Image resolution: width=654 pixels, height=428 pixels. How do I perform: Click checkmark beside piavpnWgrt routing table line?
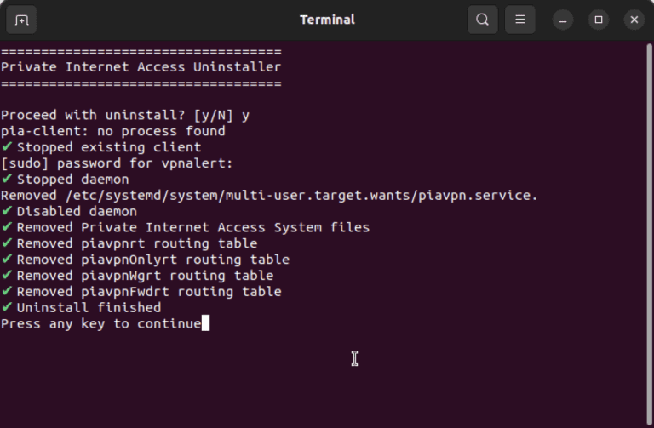click(x=7, y=276)
